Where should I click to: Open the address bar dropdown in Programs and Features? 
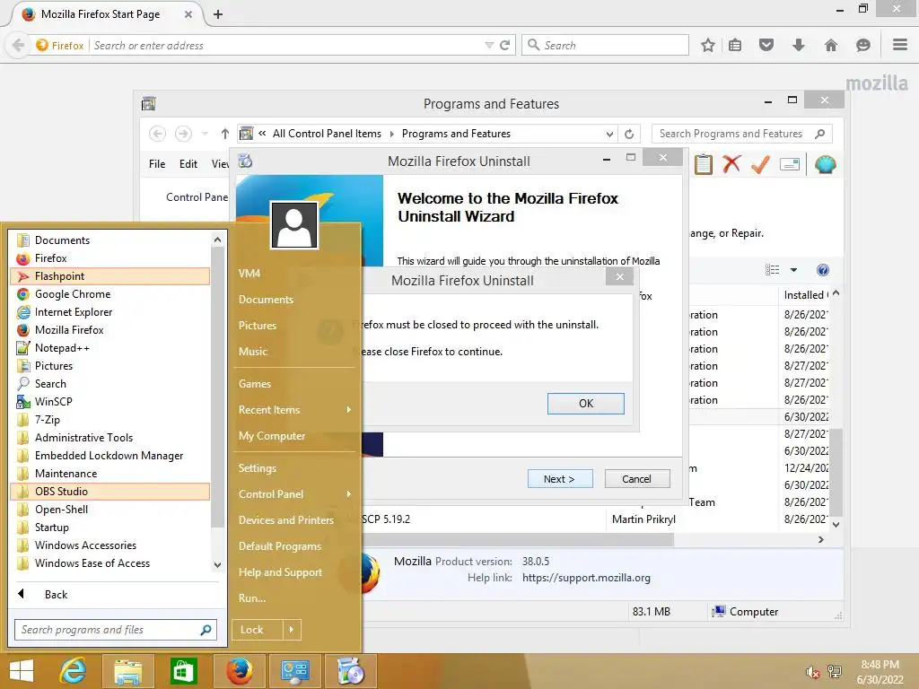coord(609,135)
